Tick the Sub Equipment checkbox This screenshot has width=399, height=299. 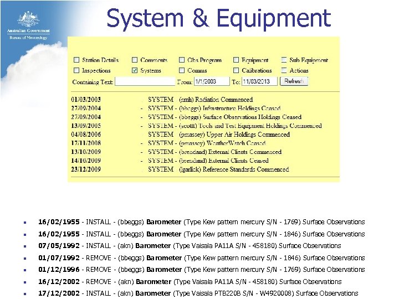(284, 60)
